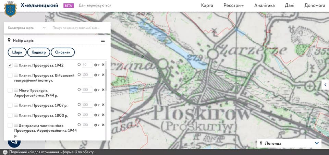This screenshot has width=329, height=155.
Task: Enable План м. Проскурова. 1907 р. layer
Action: coord(10,105)
